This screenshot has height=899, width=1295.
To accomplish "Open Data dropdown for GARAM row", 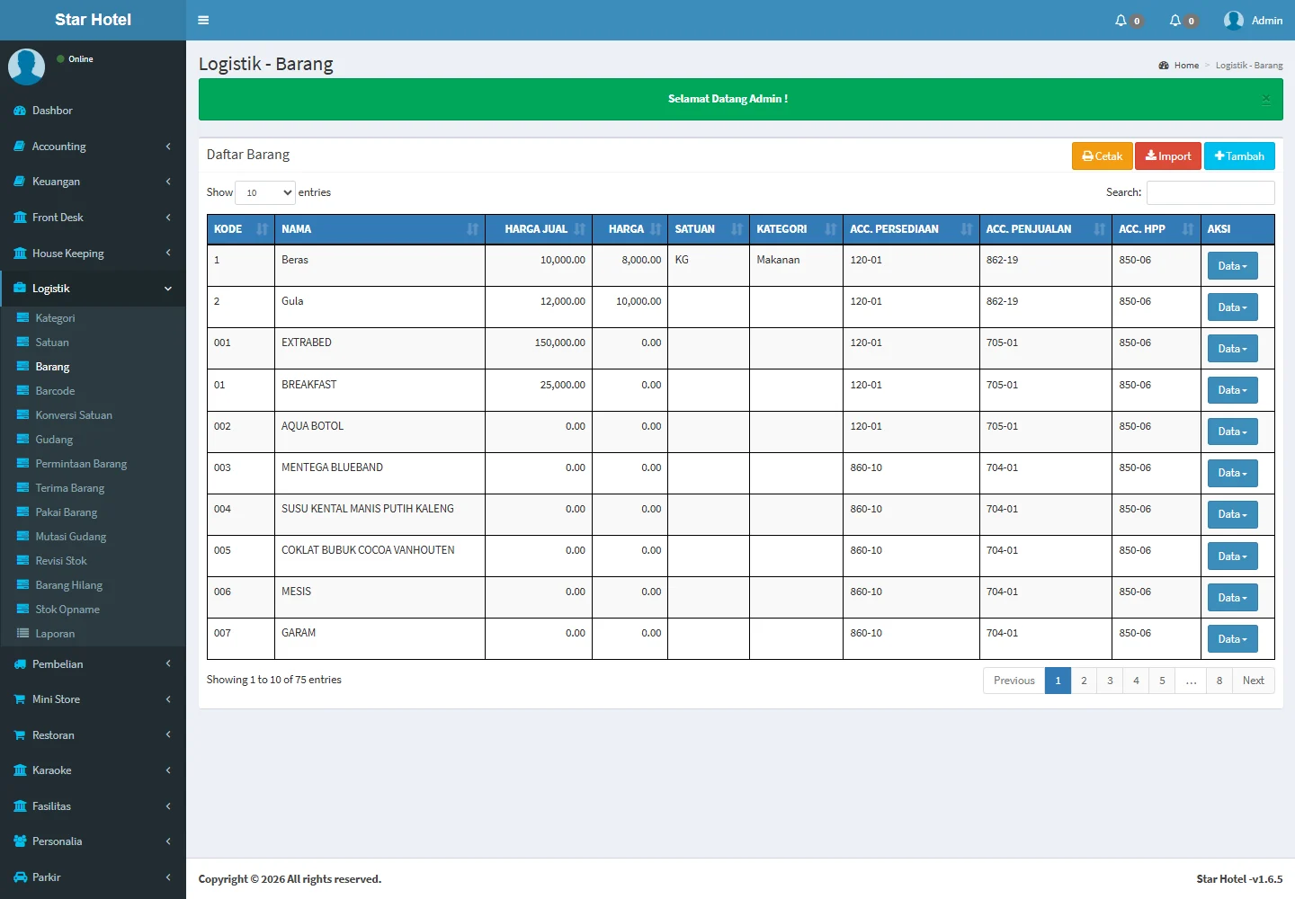I will coord(1232,639).
